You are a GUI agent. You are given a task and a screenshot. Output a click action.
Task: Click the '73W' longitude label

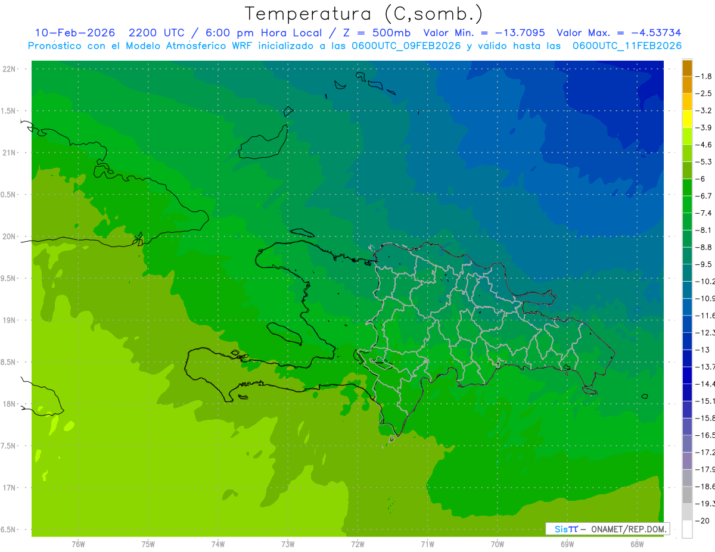[288, 544]
